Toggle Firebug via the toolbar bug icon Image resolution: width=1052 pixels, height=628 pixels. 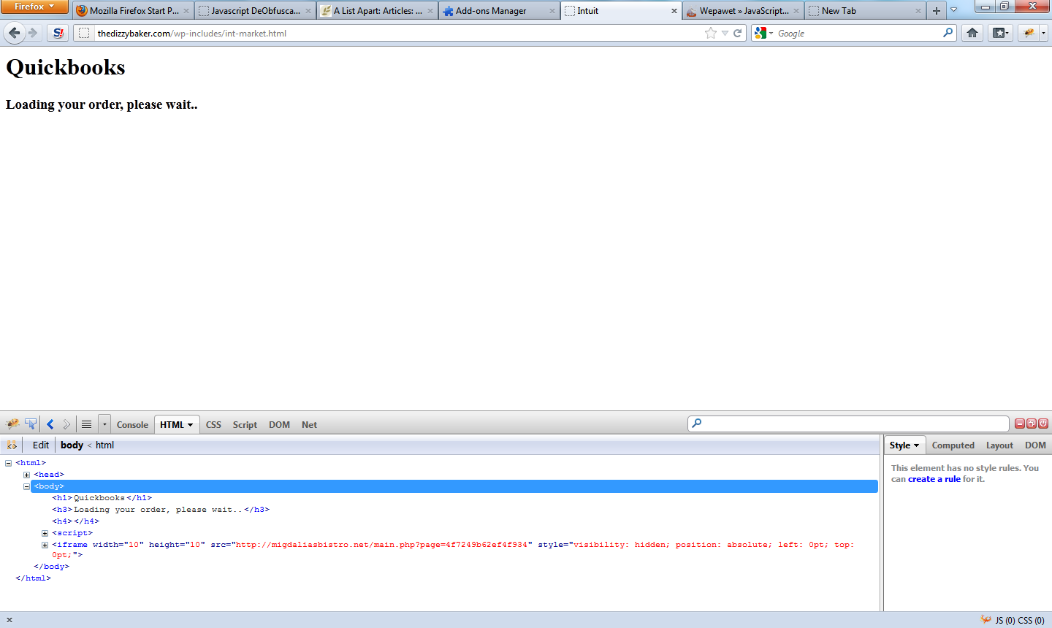click(x=1029, y=33)
